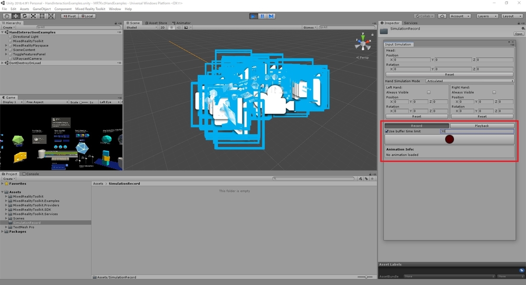Pause the running game
Screen dimensions: 526x285
click(262, 16)
